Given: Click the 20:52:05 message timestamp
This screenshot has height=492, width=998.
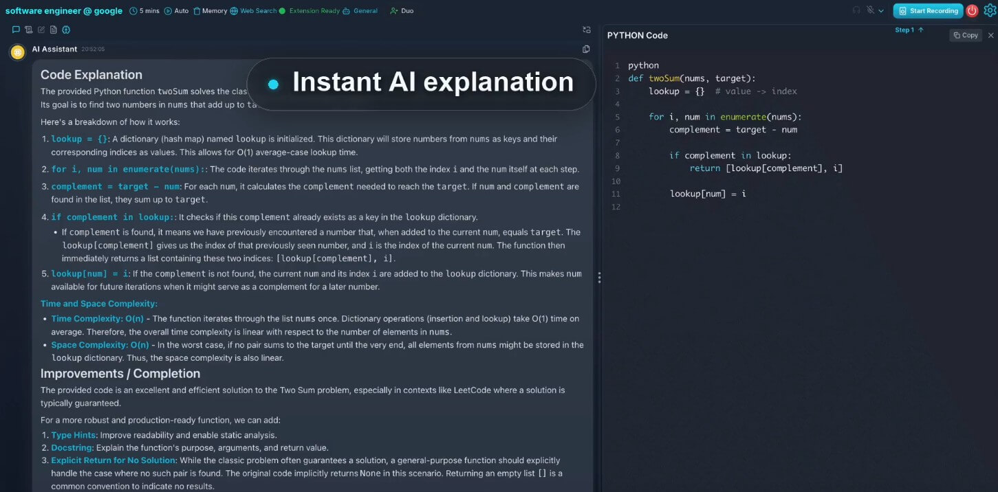Looking at the screenshot, I should tap(93, 49).
